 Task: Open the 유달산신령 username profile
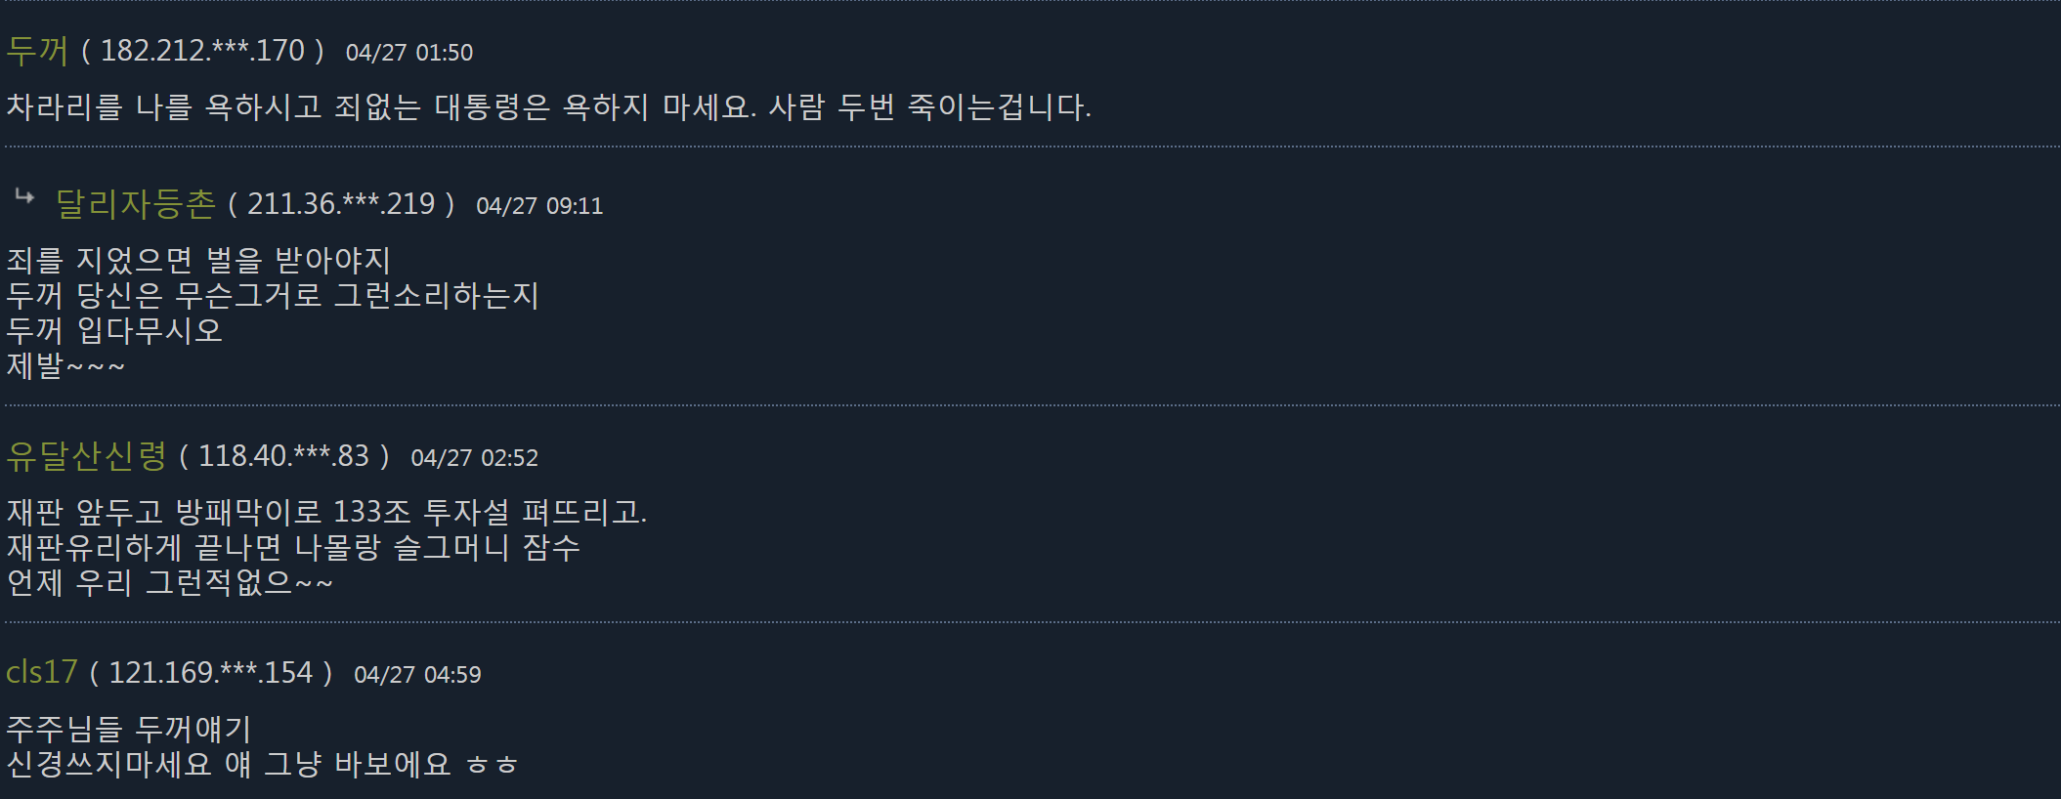(87, 455)
